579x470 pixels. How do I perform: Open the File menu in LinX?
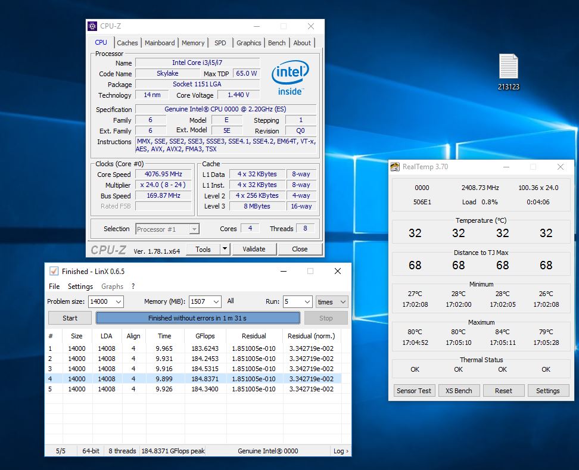(54, 287)
